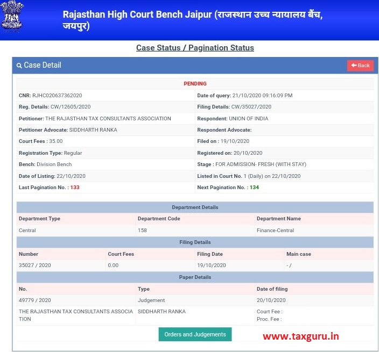Click Filing Details section header bar
379x352 pixels.
click(195, 242)
